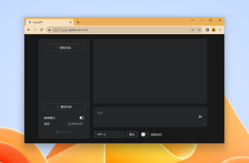Bookmark this page with the star icon
The width and height of the screenshot is (249, 163).
(x=199, y=30)
